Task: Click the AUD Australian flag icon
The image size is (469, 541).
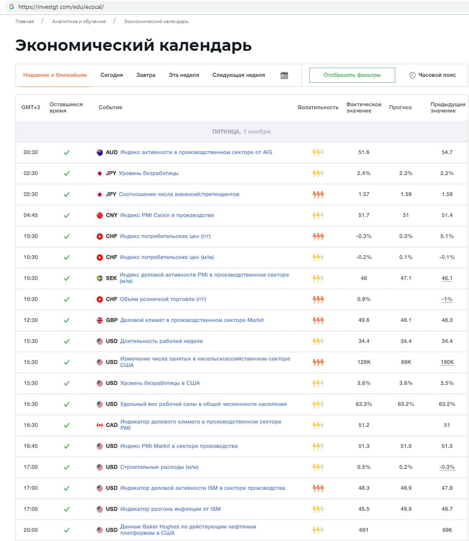Action: tap(100, 152)
